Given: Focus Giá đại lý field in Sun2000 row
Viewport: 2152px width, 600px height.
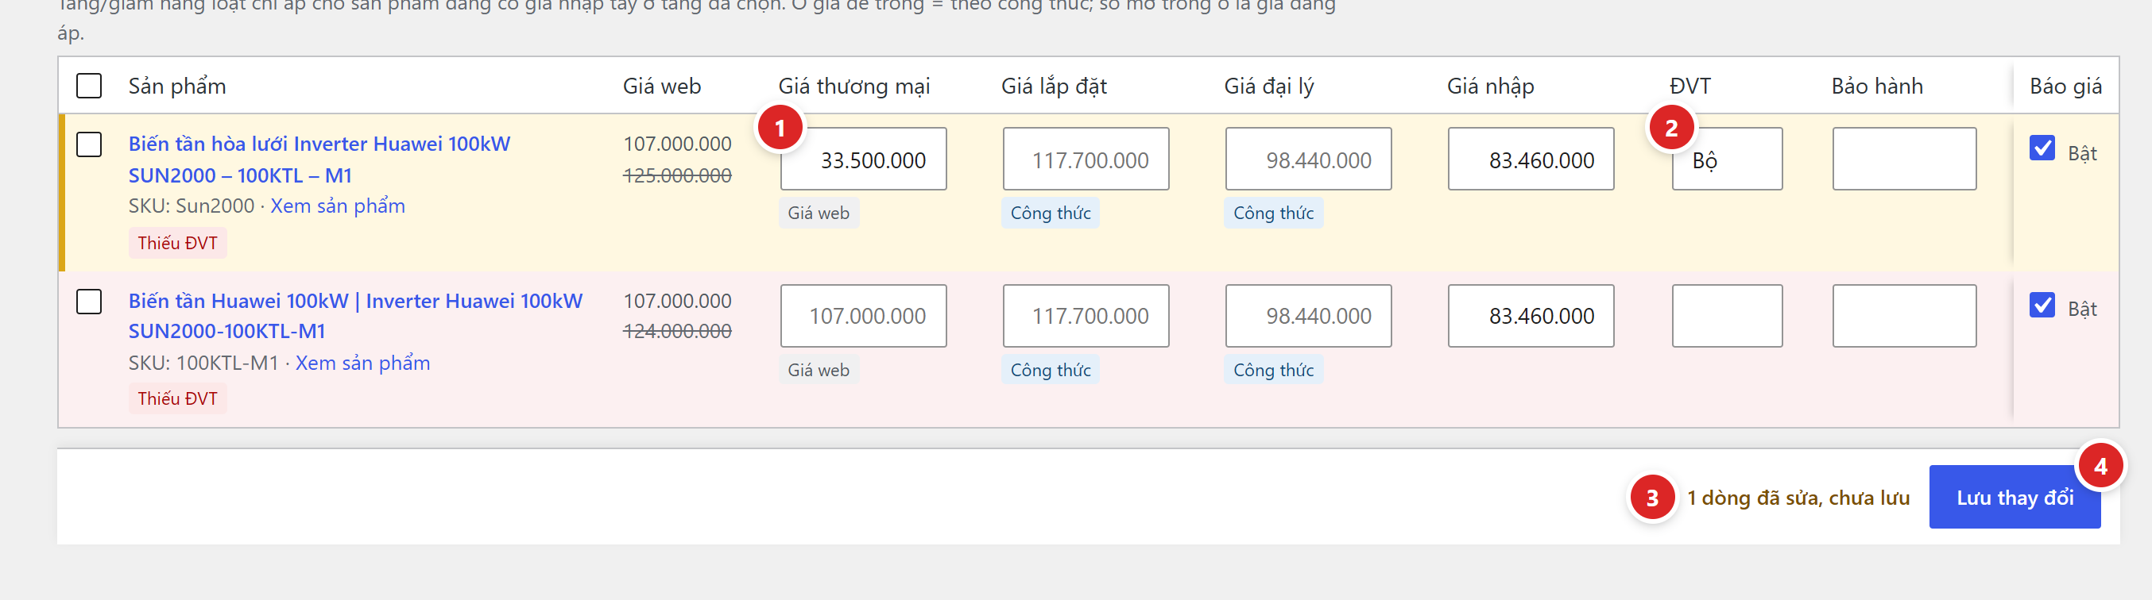Looking at the screenshot, I should 1308,159.
